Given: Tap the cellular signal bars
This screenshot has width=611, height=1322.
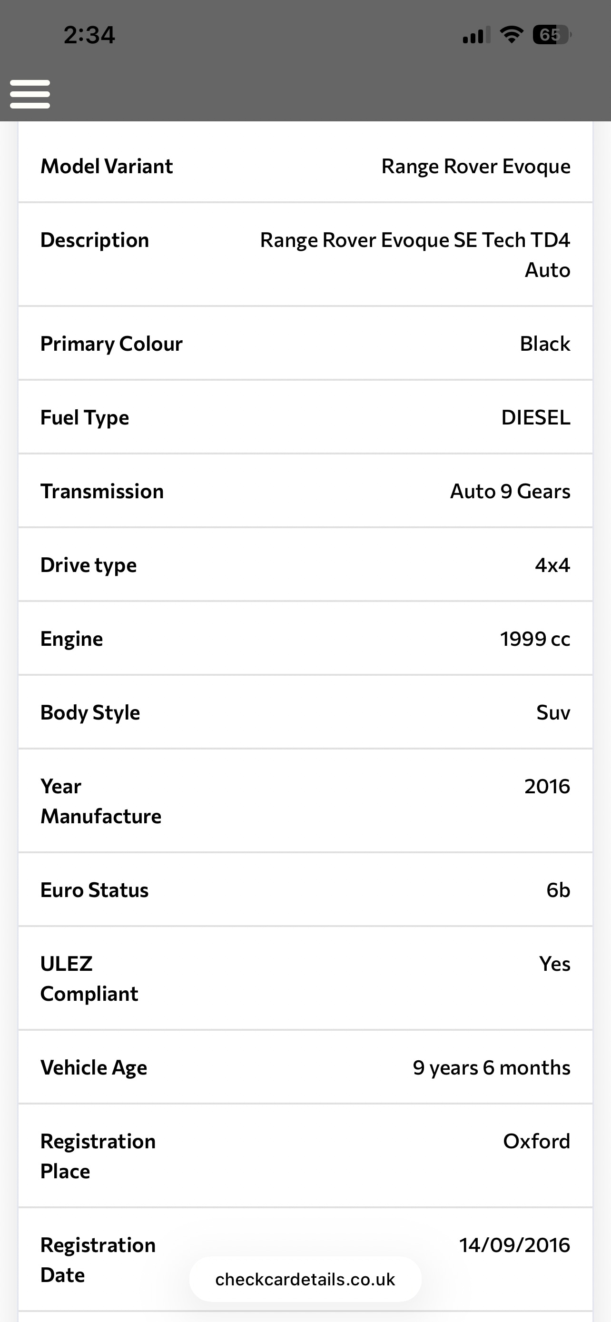Looking at the screenshot, I should click(476, 35).
